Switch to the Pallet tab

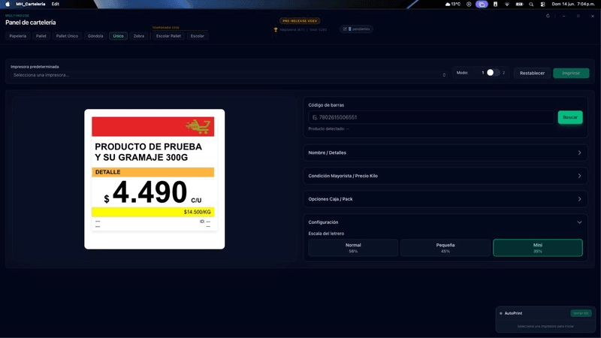click(41, 36)
